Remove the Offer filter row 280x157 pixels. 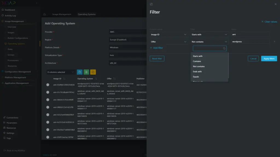click(275, 42)
